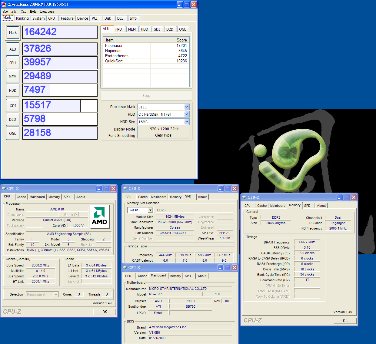
Task: Click the Score column header
Action: [181, 40]
